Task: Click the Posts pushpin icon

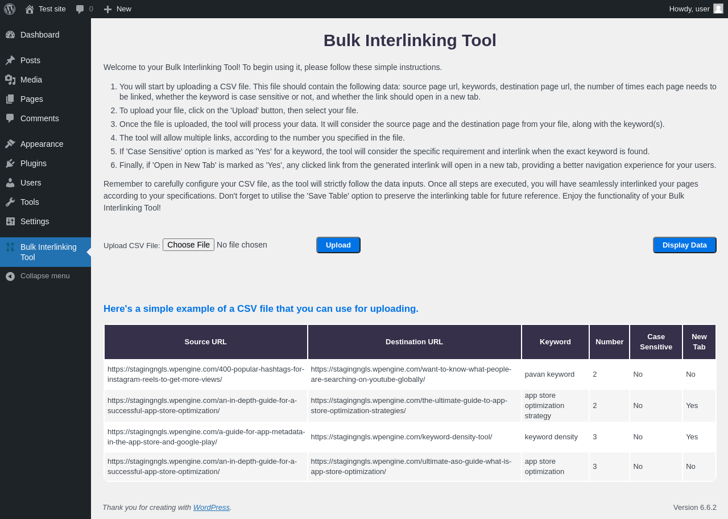Action: [10, 60]
